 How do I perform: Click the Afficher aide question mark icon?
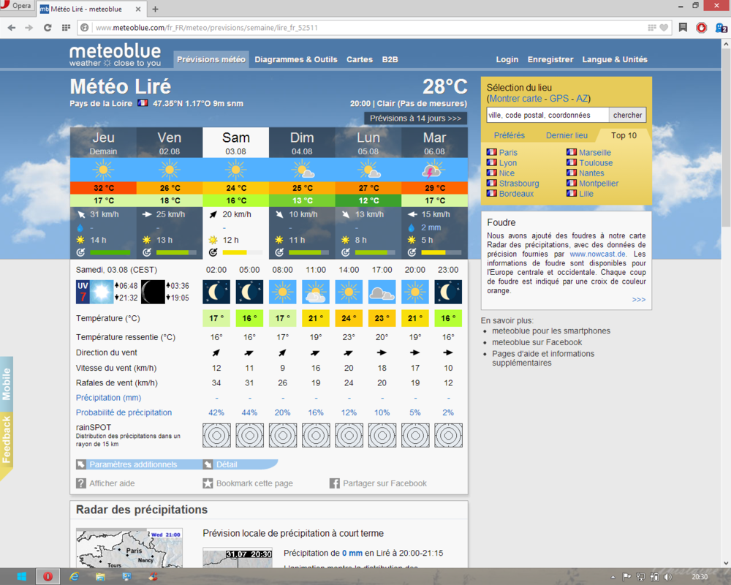click(x=81, y=483)
